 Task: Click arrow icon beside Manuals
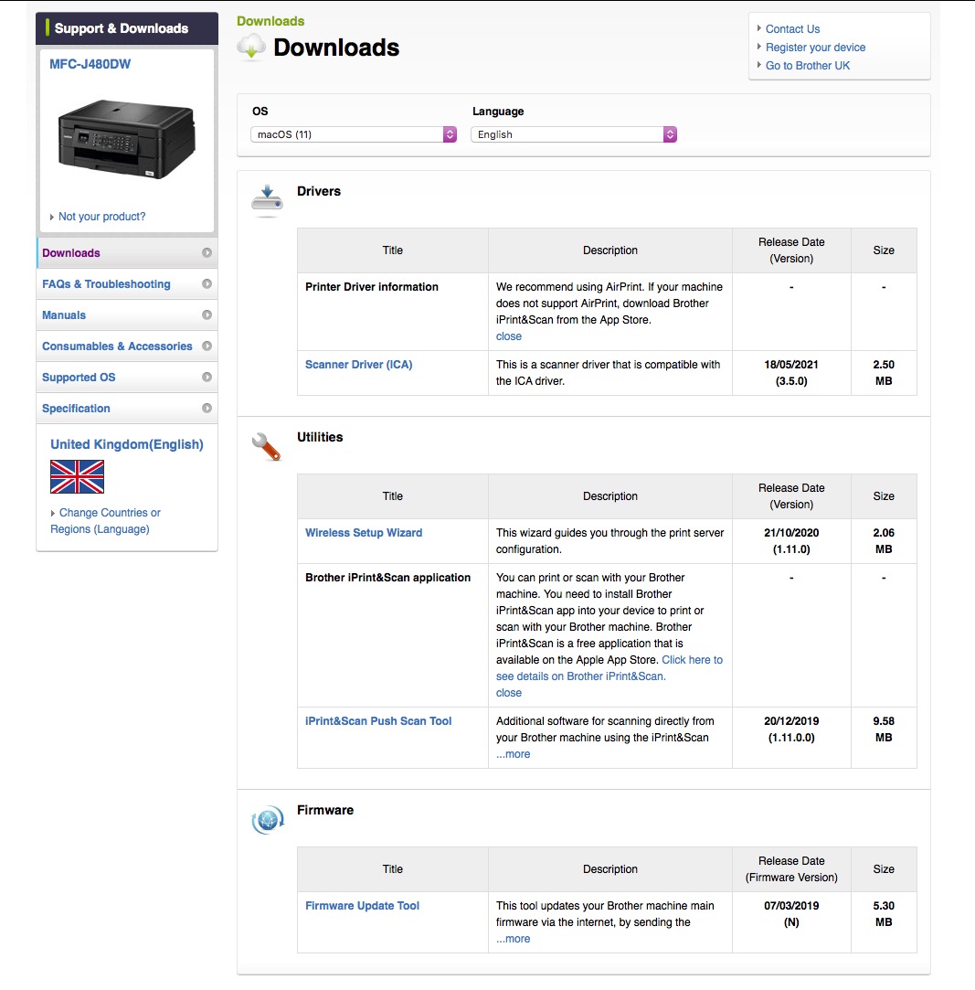pos(207,315)
